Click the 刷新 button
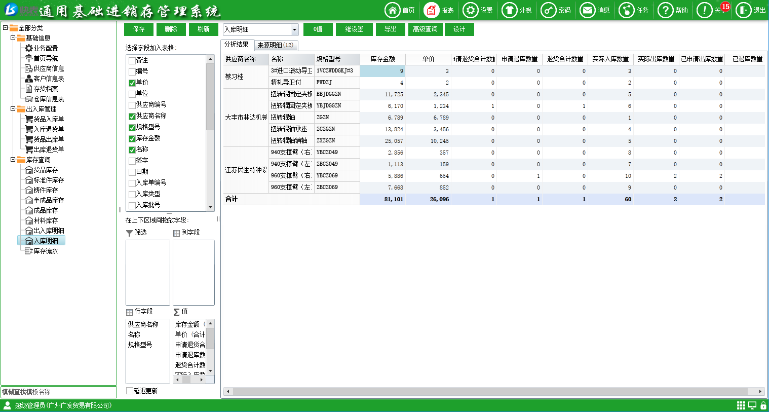The width and height of the screenshot is (769, 412). click(204, 29)
